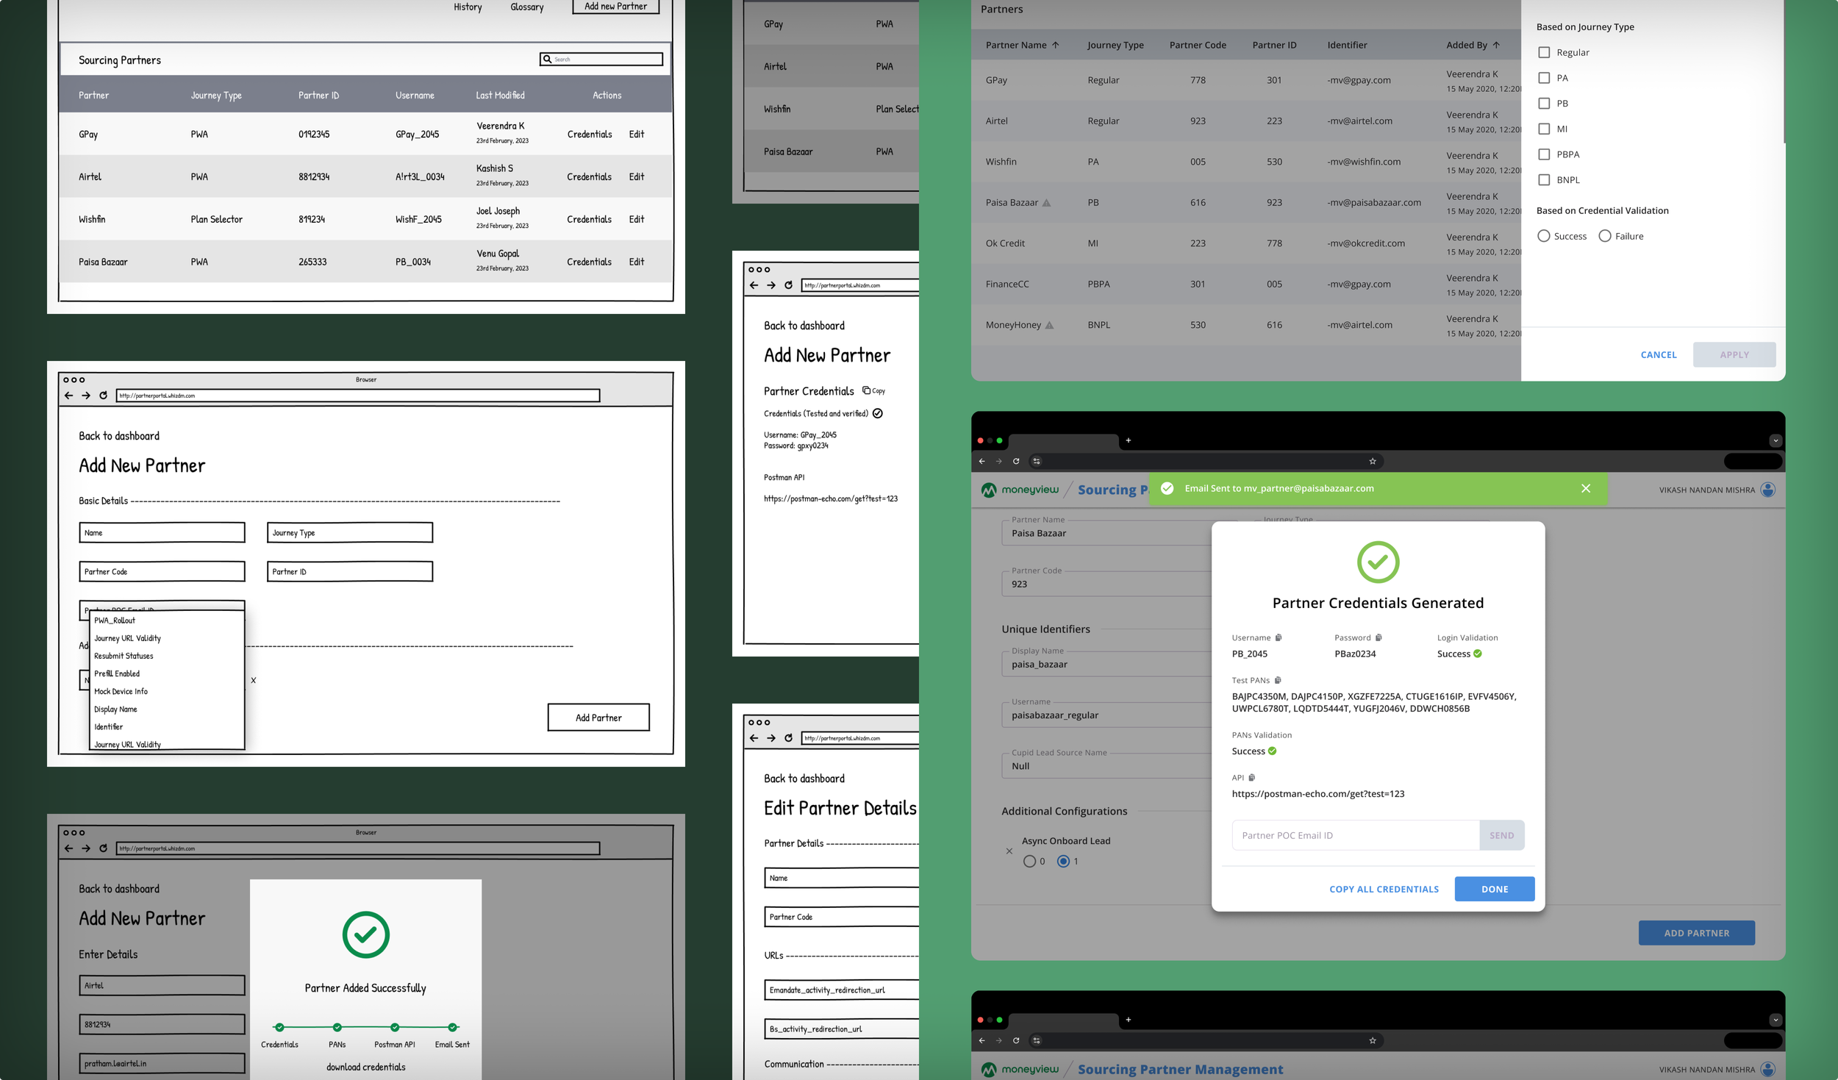Viewport: 1838px width, 1080px height.
Task: Select Failure credential validation radio
Action: [1605, 236]
